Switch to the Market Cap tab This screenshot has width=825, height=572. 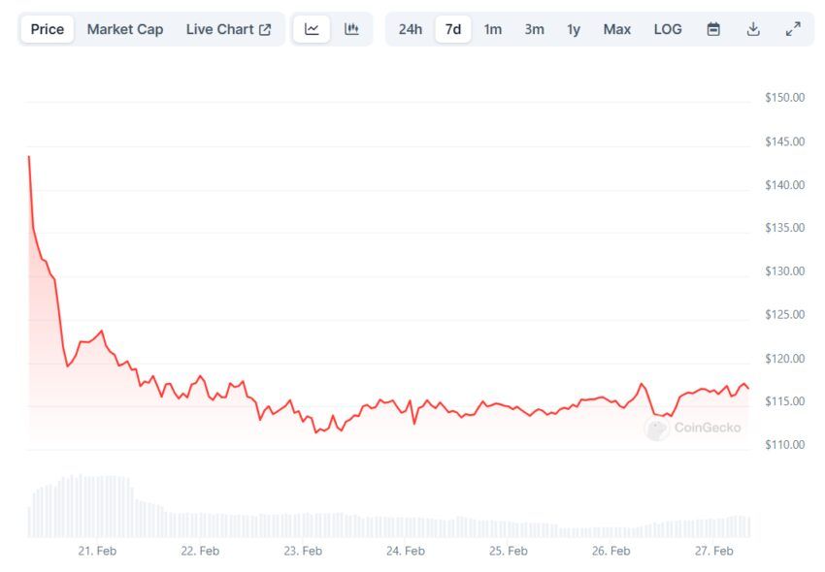(125, 29)
